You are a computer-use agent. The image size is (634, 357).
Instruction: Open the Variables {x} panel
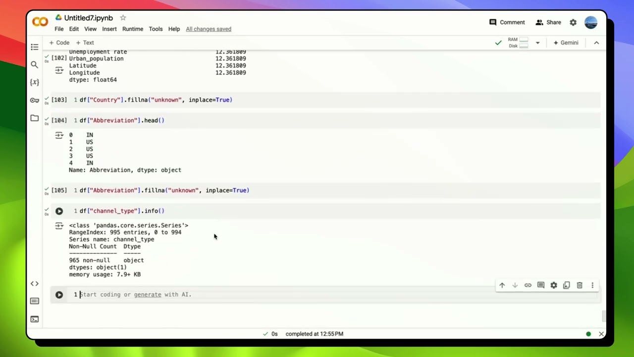(x=35, y=82)
